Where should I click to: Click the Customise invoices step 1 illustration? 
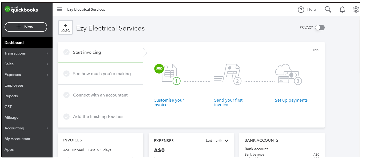click(x=168, y=74)
